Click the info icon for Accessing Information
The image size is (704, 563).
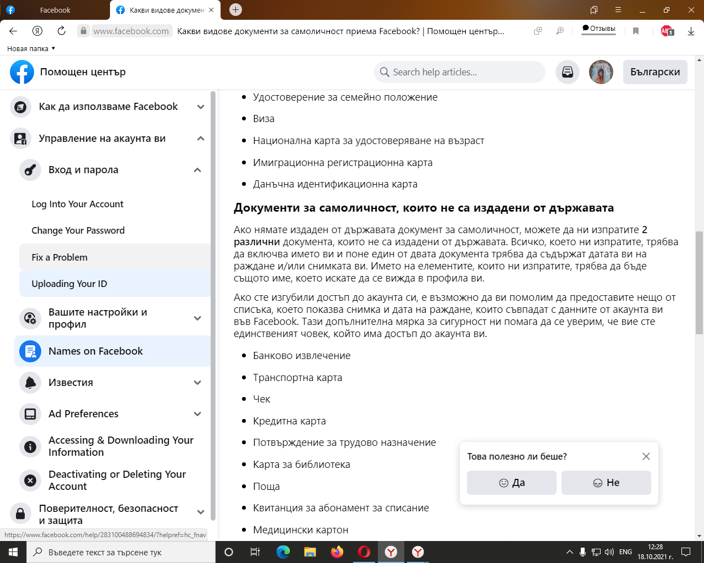click(x=30, y=446)
